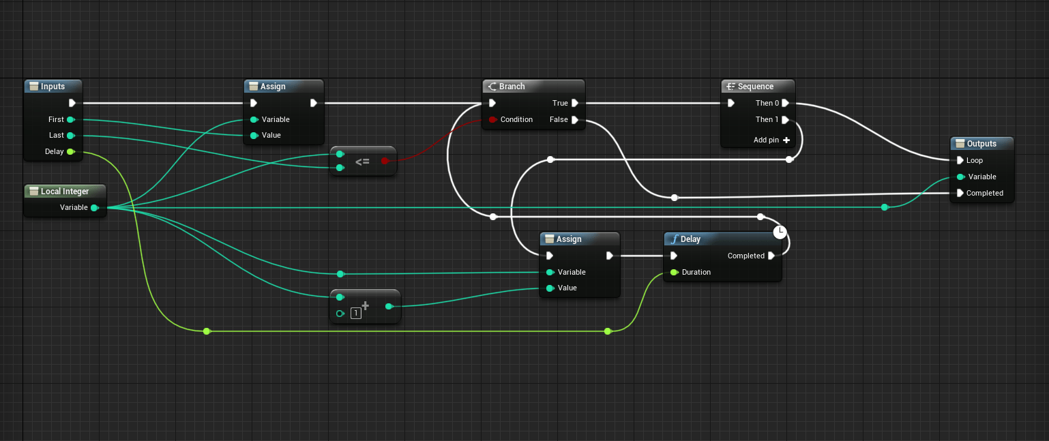Click the arrow icon on the Branch node
The width and height of the screenshot is (1049, 441).
pyautogui.click(x=492, y=86)
